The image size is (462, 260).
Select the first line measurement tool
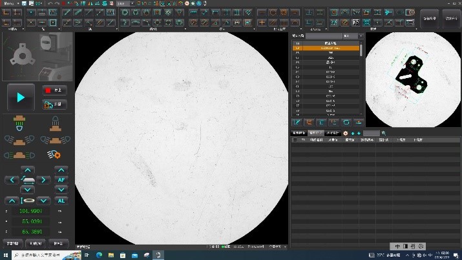(67, 12)
